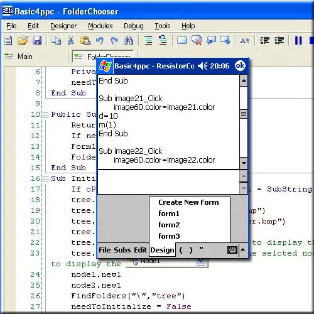The image size is (314, 314).
Task: Insert double quote button
Action: coord(201,249)
